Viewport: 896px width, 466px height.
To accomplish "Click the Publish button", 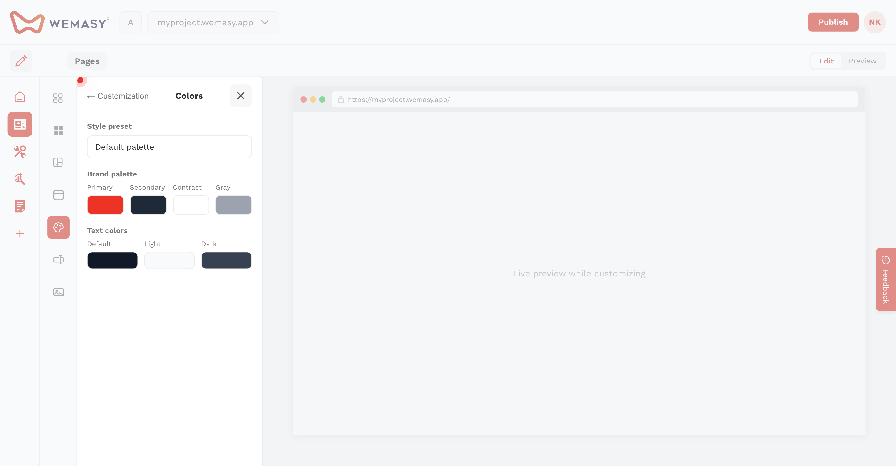I will click(833, 22).
